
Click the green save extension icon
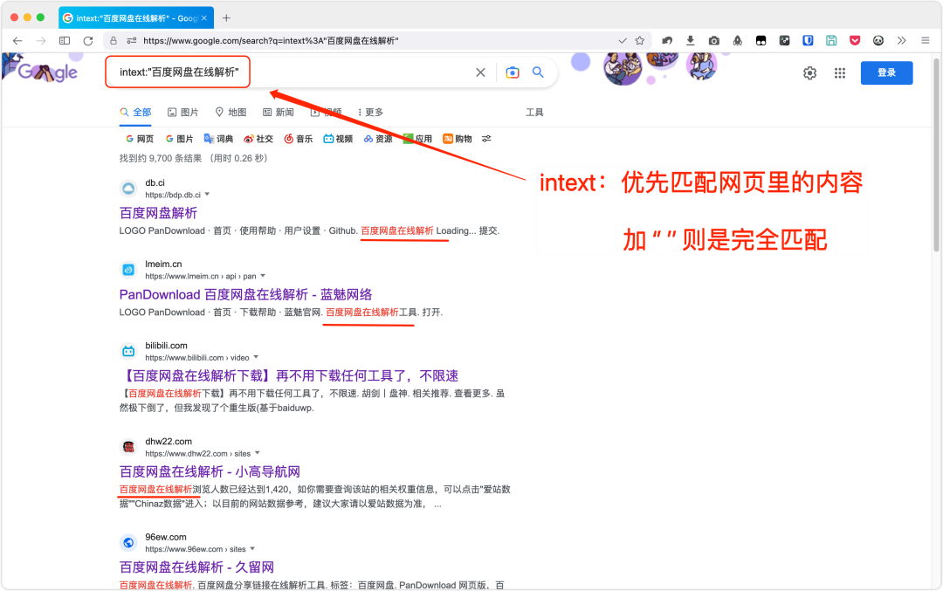click(x=831, y=41)
